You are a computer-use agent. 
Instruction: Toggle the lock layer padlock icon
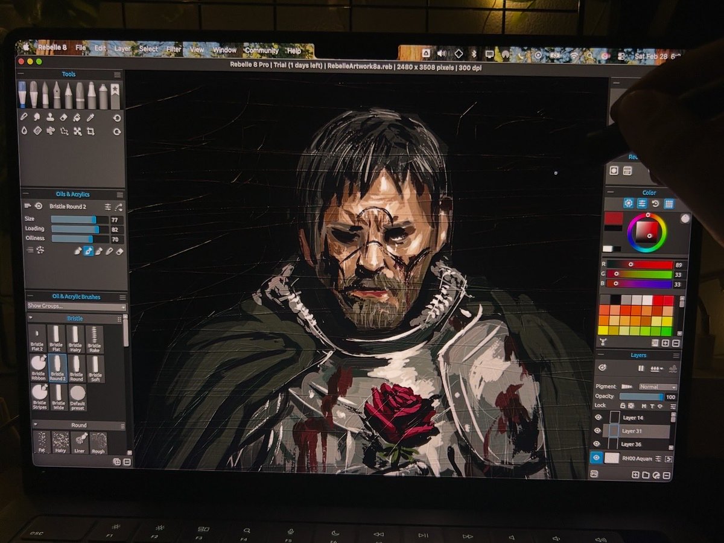click(623, 406)
